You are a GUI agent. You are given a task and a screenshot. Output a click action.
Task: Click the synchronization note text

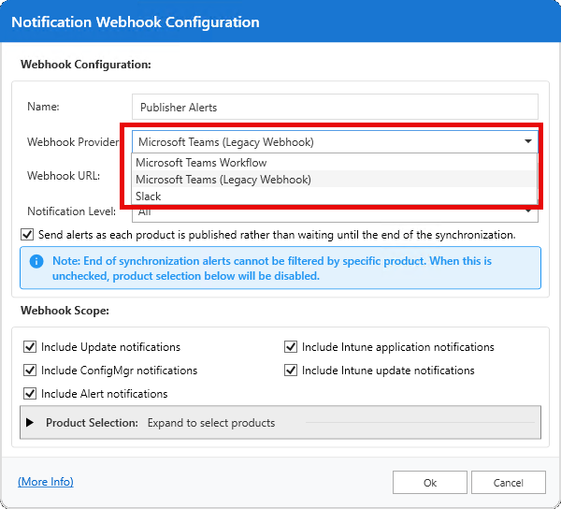(x=272, y=269)
